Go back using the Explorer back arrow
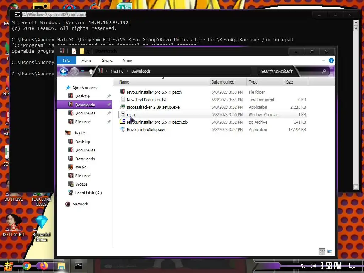 (x=64, y=71)
